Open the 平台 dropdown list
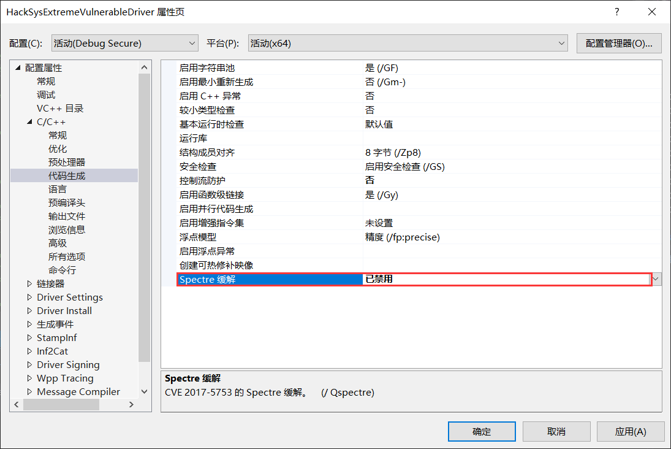Image resolution: width=671 pixels, height=449 pixels. point(408,43)
